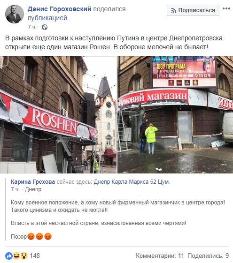The width and height of the screenshot is (233, 263).
Task: Open Карина Грехова's profile link
Action: pyautogui.click(x=33, y=182)
